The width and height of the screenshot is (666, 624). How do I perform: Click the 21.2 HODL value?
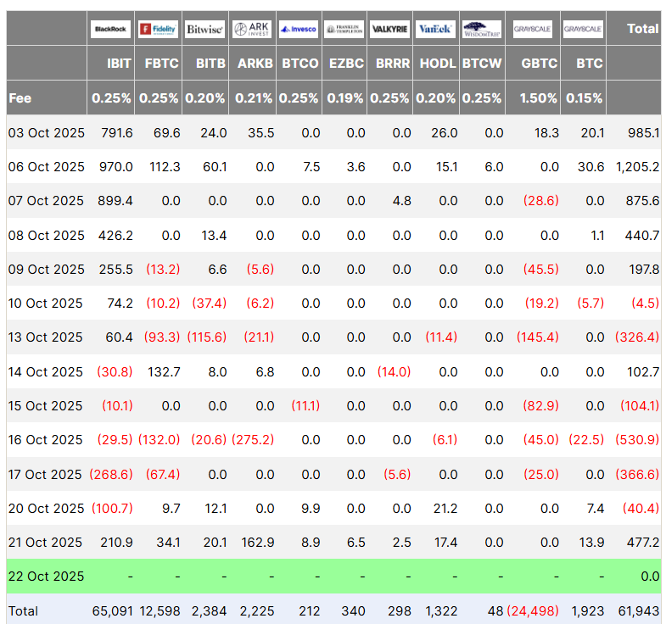[445, 508]
